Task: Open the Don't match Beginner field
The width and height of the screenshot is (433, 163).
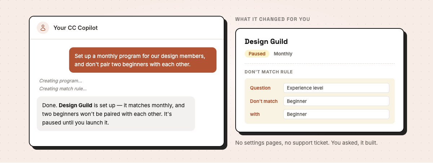Action: pyautogui.click(x=336, y=101)
